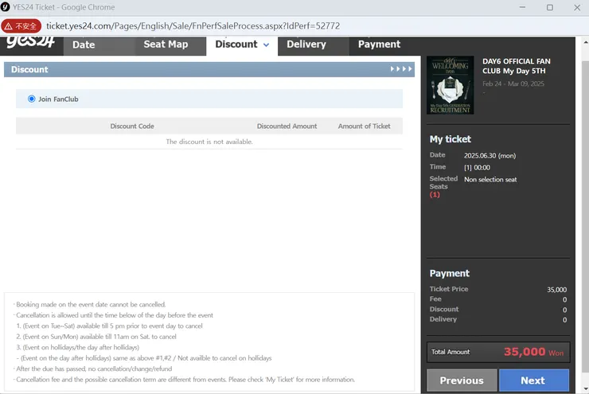Click the 'Cancellation fee and the possible' notice line
Screen dimensions: 589x394
(x=185, y=380)
